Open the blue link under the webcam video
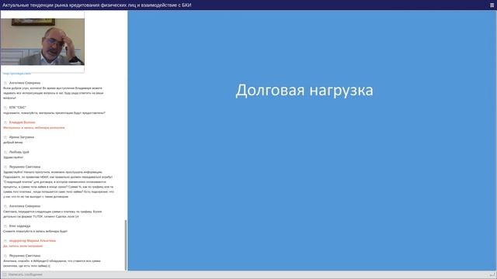This screenshot has height=279, width=497. click(x=17, y=74)
